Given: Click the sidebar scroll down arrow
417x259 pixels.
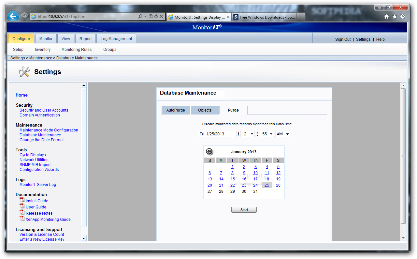Looking at the screenshot, I should (84, 238).
